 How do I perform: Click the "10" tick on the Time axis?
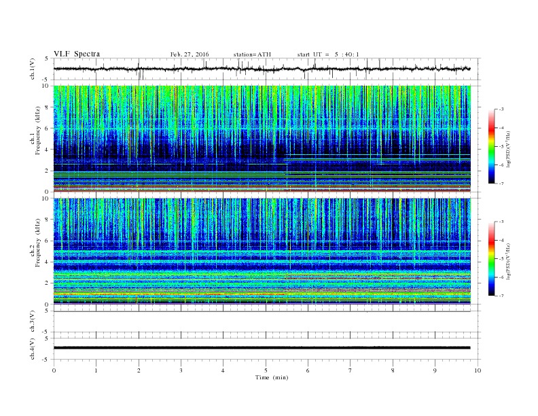click(x=478, y=370)
